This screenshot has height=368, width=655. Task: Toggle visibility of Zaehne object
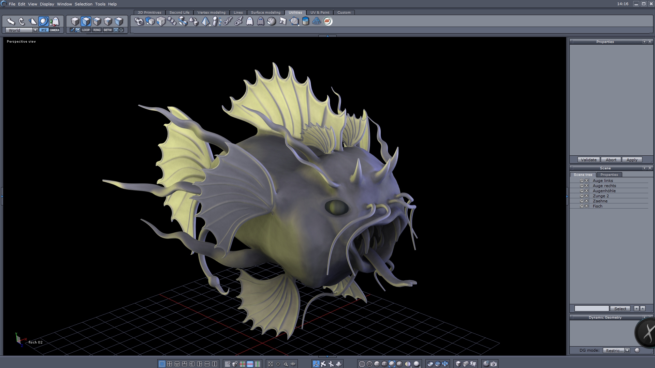pos(586,201)
